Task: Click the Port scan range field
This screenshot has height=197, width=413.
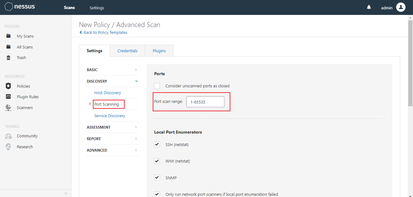Action: (x=205, y=102)
